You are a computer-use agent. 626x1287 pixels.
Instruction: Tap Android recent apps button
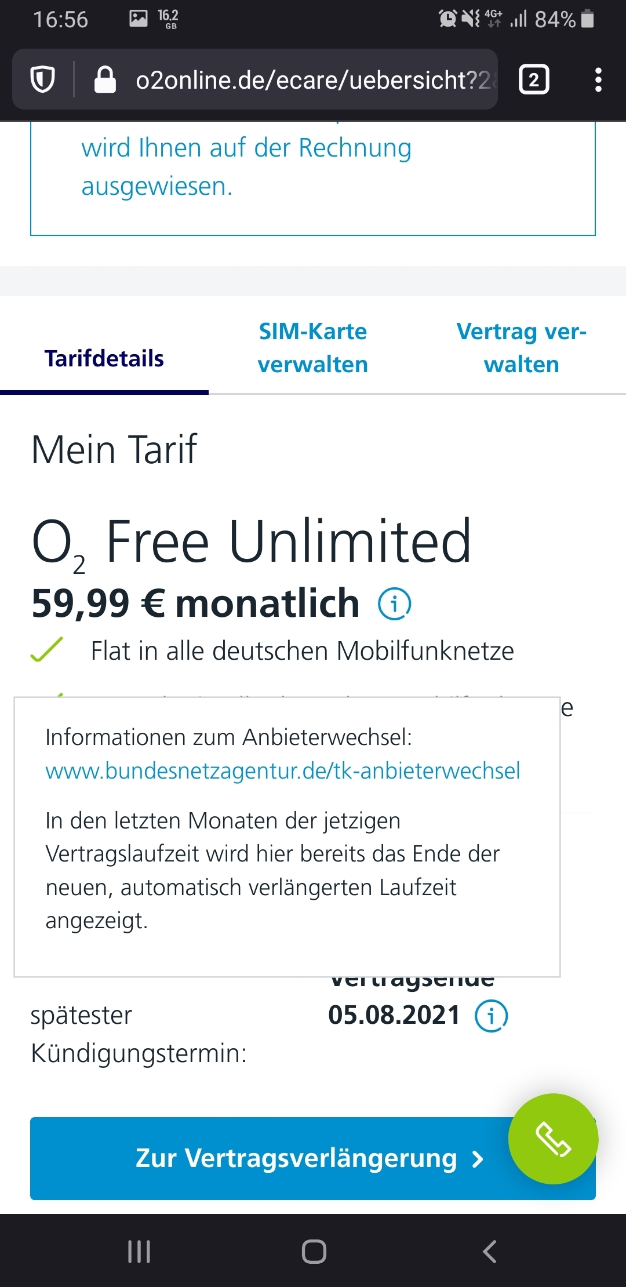(x=139, y=1251)
